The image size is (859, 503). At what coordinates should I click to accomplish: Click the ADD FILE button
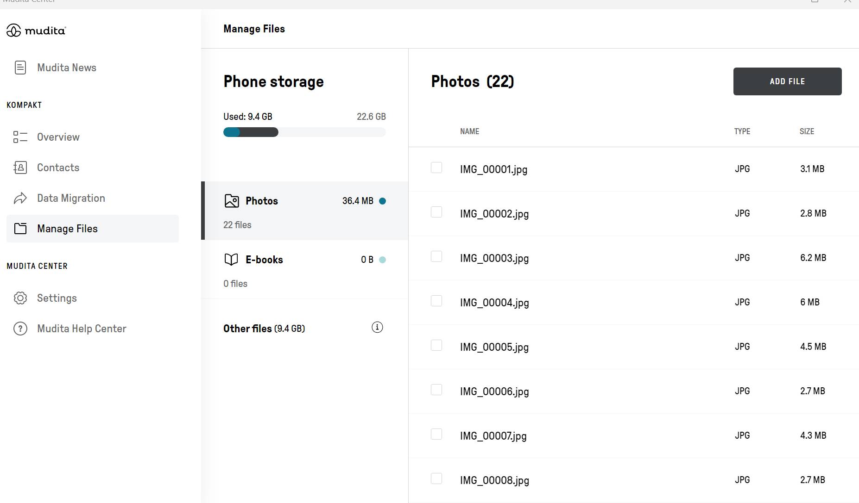coord(787,81)
